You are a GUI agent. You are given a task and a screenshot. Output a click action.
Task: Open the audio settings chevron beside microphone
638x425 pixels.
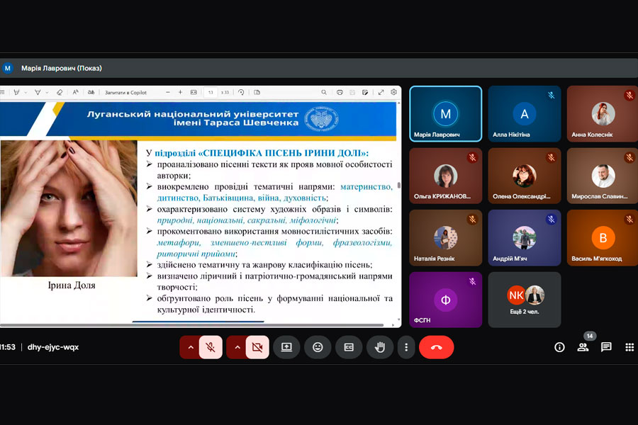click(191, 347)
